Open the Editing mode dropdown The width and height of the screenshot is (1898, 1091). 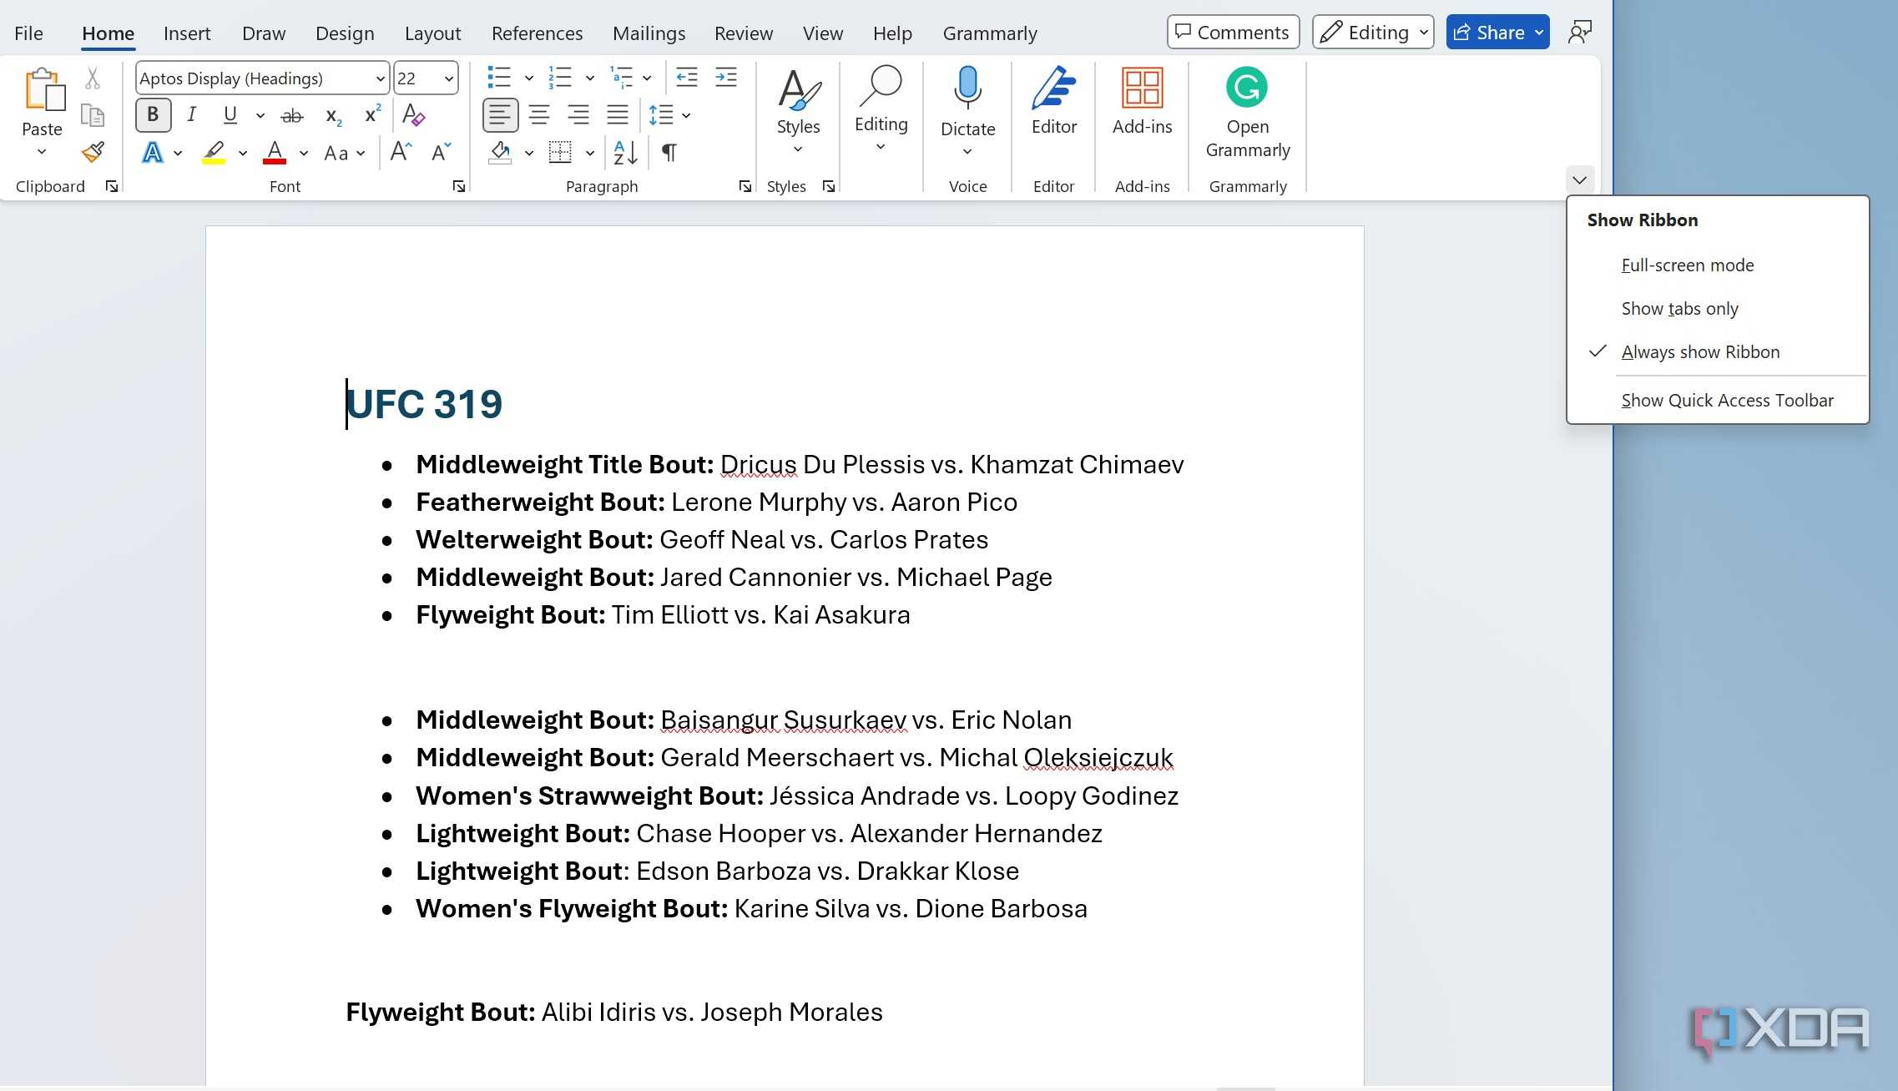pos(1373,33)
